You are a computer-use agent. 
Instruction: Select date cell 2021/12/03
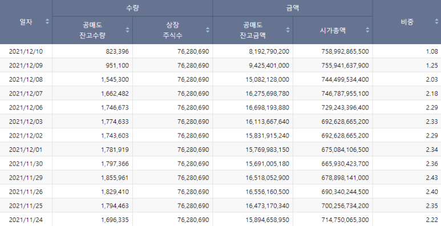pyautogui.click(x=26, y=122)
